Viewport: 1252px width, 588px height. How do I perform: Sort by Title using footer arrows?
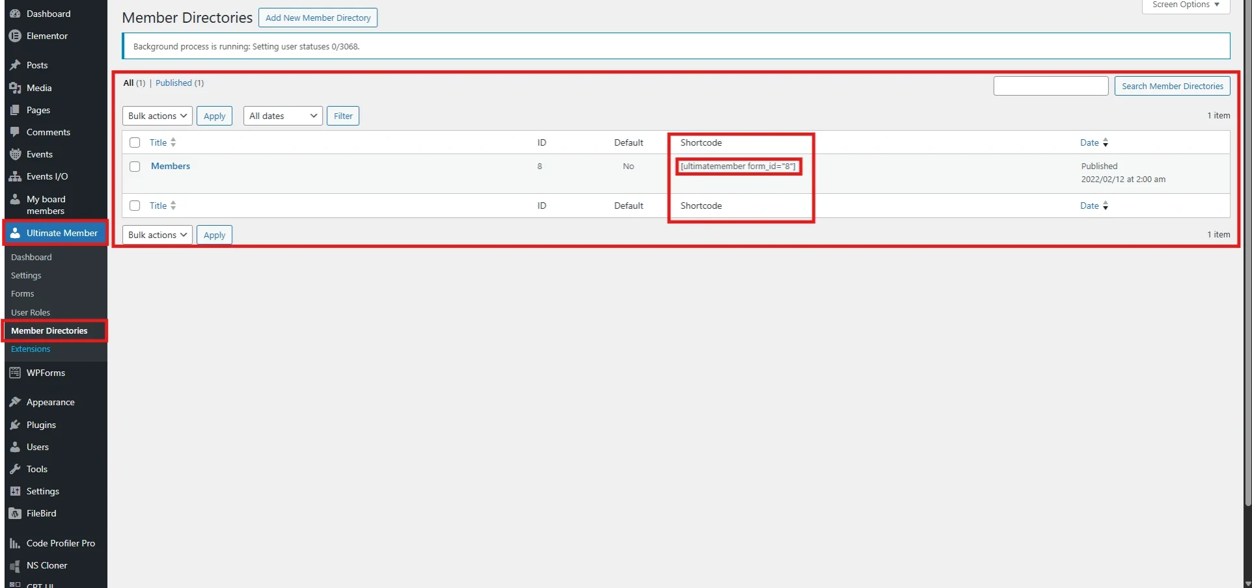click(x=173, y=206)
